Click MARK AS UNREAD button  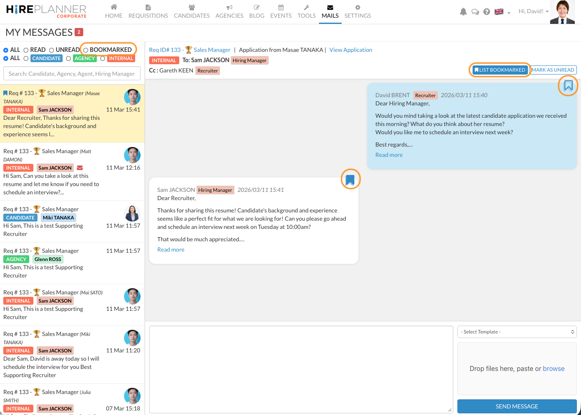tap(553, 70)
